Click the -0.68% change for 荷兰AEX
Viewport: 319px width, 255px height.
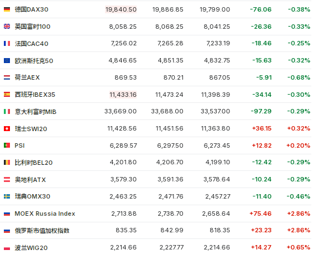coord(299,77)
